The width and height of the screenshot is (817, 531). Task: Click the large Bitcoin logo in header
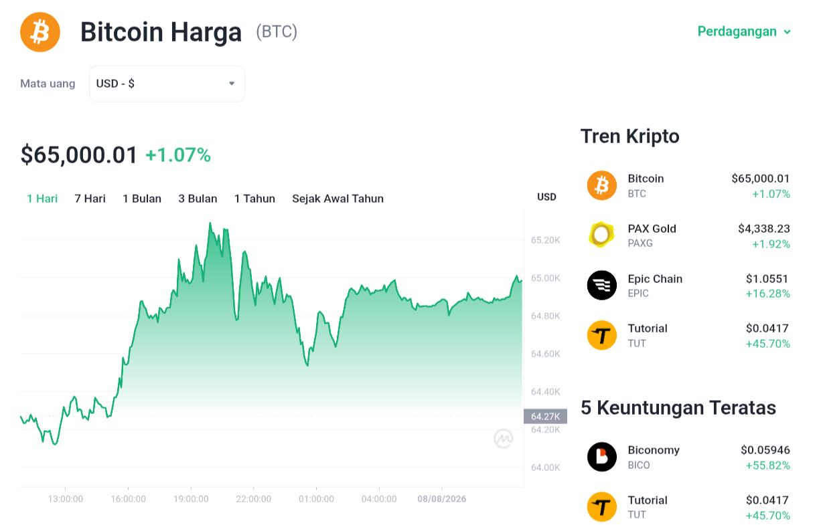pos(40,32)
